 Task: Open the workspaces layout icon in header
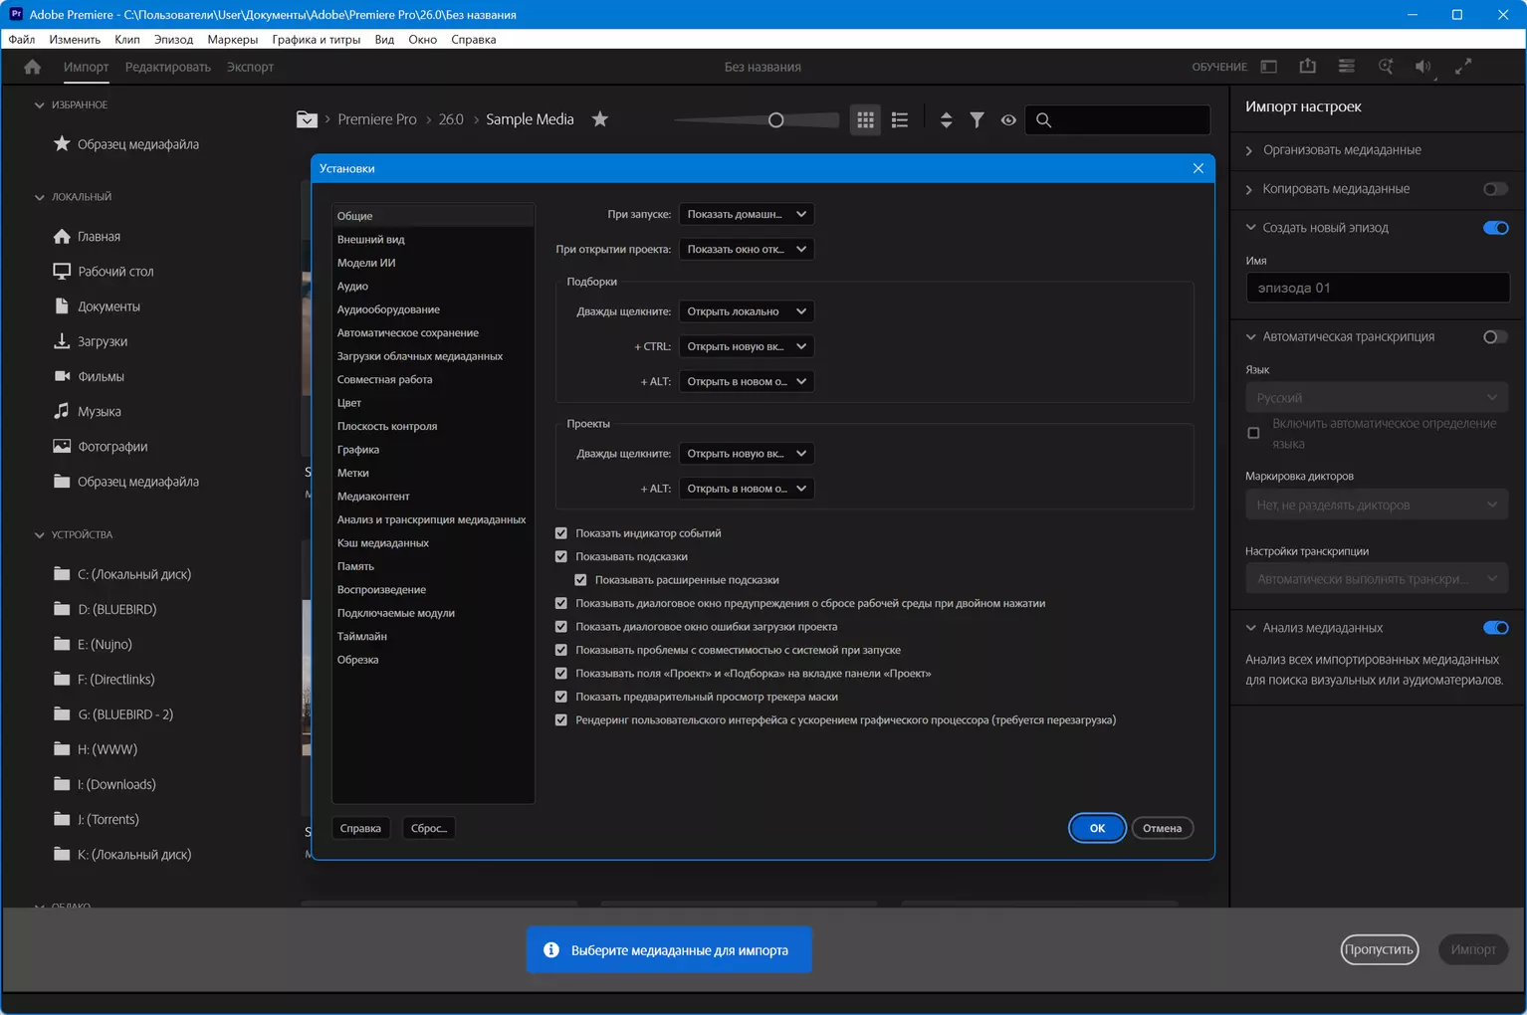click(x=1268, y=67)
